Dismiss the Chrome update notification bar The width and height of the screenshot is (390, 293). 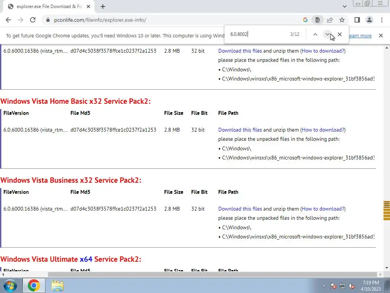tap(381, 35)
